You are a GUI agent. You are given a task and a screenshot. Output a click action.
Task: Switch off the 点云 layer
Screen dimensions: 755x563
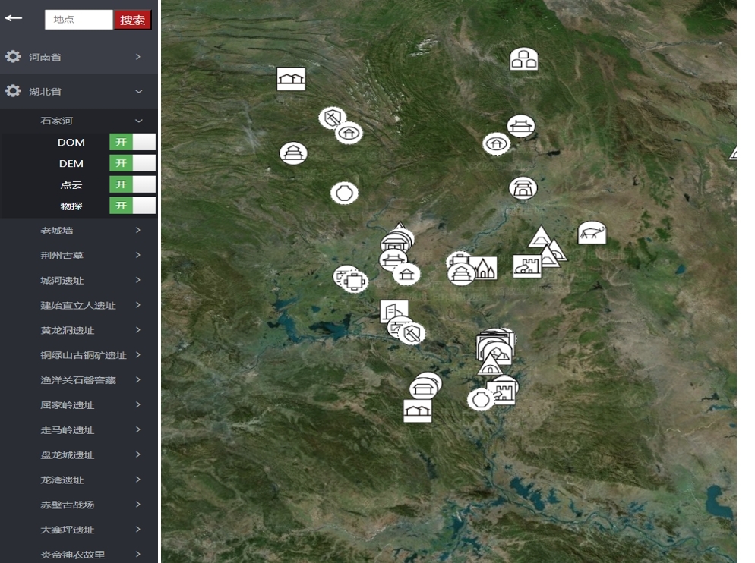[x=132, y=184]
